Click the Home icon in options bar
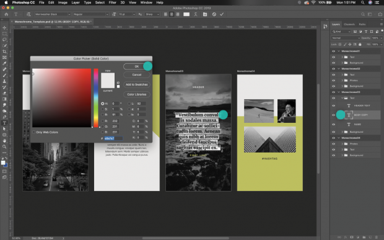This screenshot has width=384, height=240. [x=6, y=14]
